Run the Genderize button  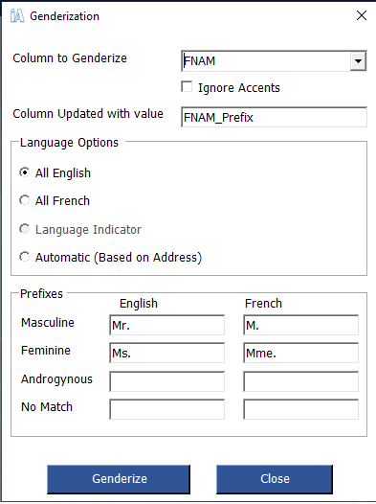(119, 479)
